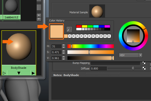This screenshot has width=151, height=101.
Task: Pick the eyedropper tool in Color History
Action: [69, 30]
